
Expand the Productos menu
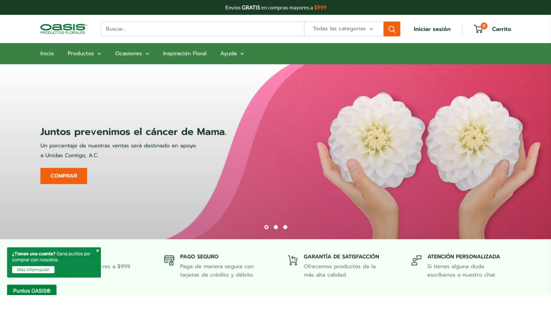(x=84, y=54)
